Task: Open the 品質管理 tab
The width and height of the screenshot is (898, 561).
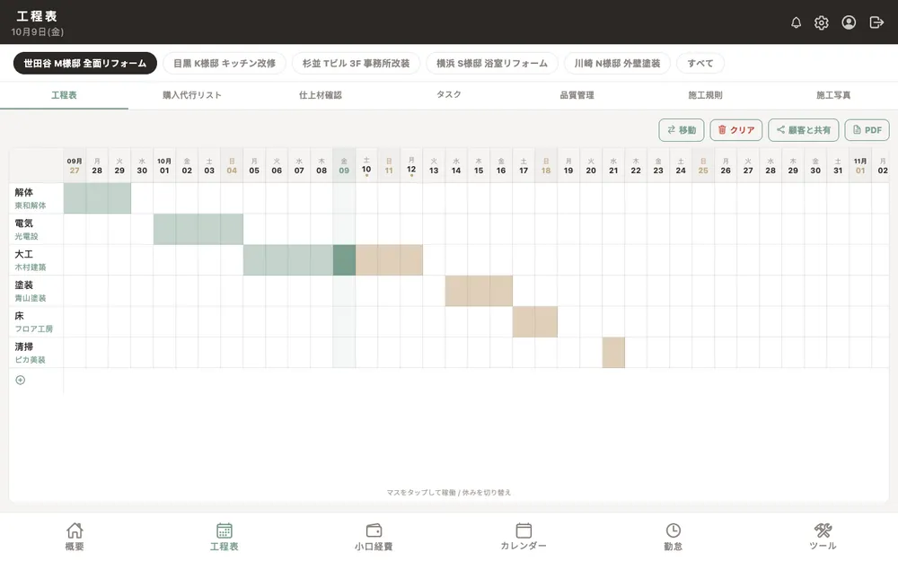Action: point(577,95)
